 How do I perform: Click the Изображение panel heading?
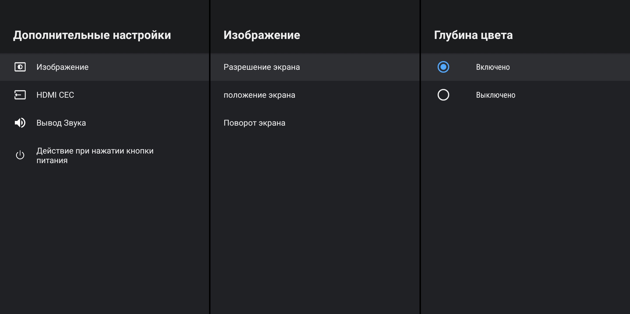point(262,35)
